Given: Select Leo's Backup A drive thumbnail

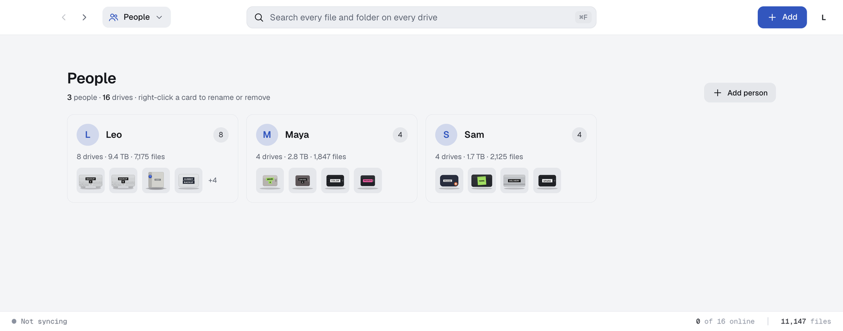Looking at the screenshot, I should tap(91, 180).
